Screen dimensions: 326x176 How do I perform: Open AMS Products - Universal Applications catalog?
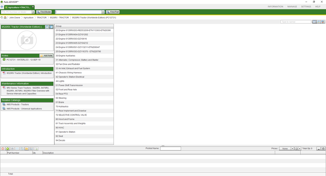[x=24, y=109]
